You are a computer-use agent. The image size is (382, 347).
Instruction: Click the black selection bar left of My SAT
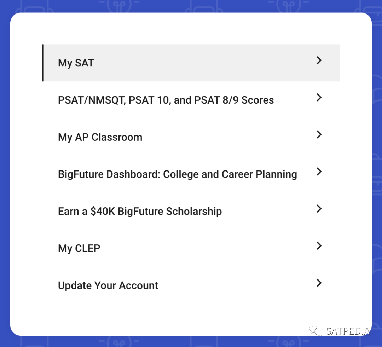pos(43,63)
